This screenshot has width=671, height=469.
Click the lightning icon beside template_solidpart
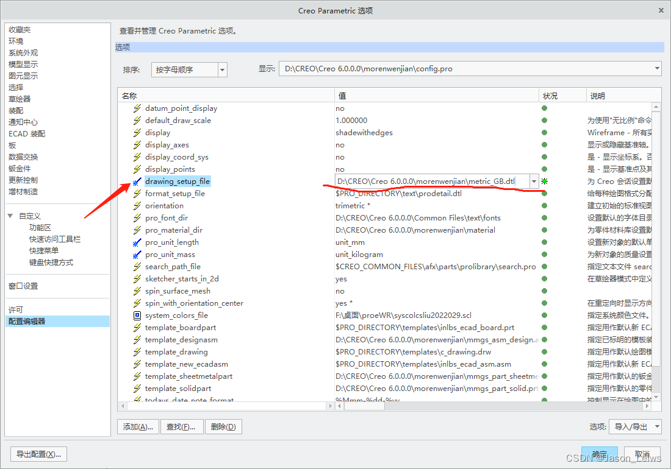[137, 388]
